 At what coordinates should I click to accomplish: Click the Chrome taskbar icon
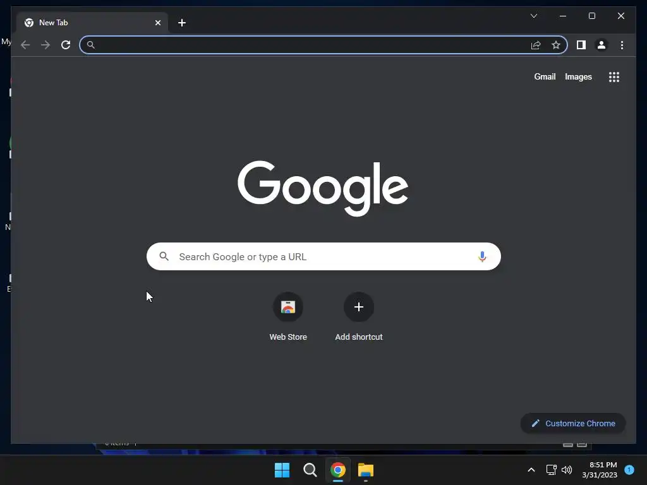coord(337,470)
